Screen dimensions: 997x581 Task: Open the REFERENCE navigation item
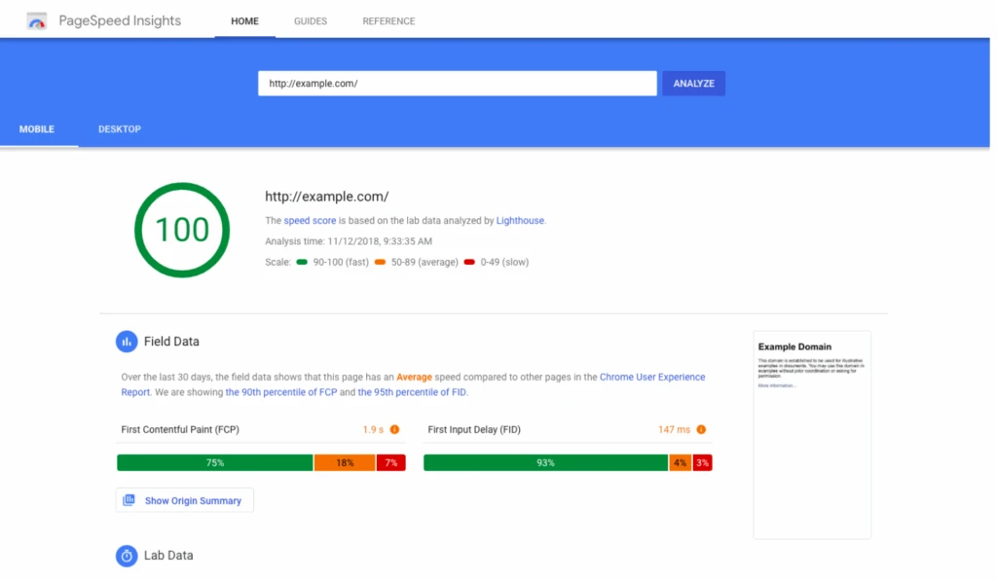388,20
